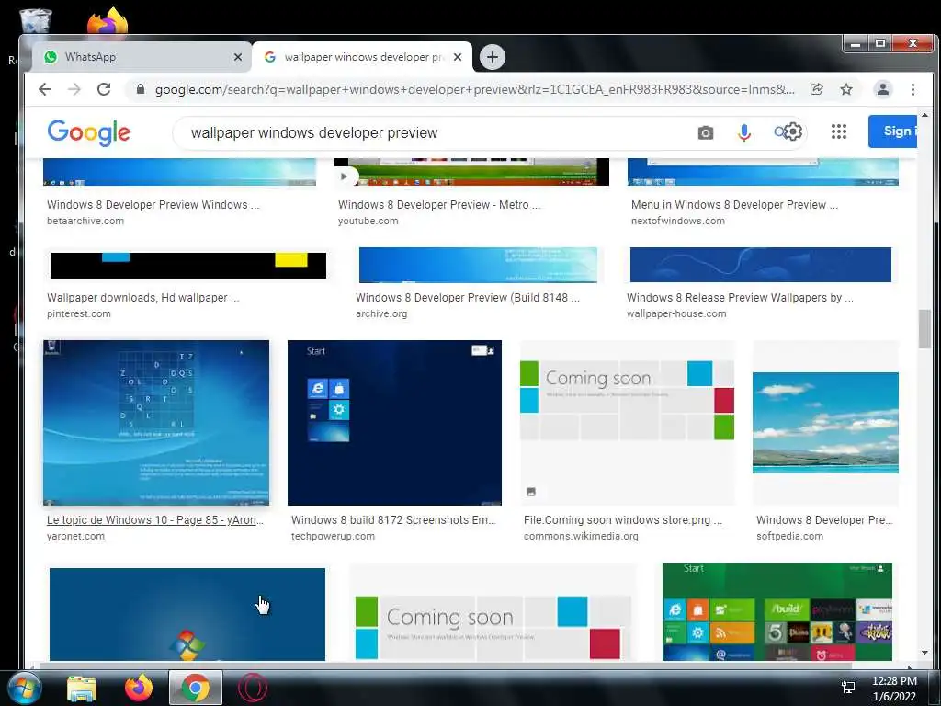Select the wallpaper-house dark blue thumbnail
Screen dimensions: 941x706
point(760,265)
